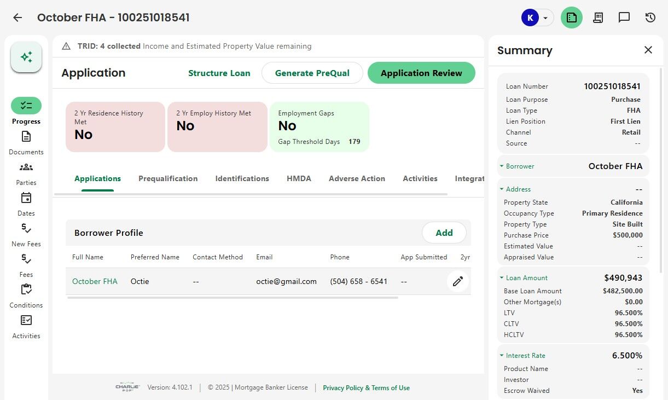This screenshot has width=668, height=400.
Task: Click the horizontal scrollbar under the tabs
Action: click(251, 194)
